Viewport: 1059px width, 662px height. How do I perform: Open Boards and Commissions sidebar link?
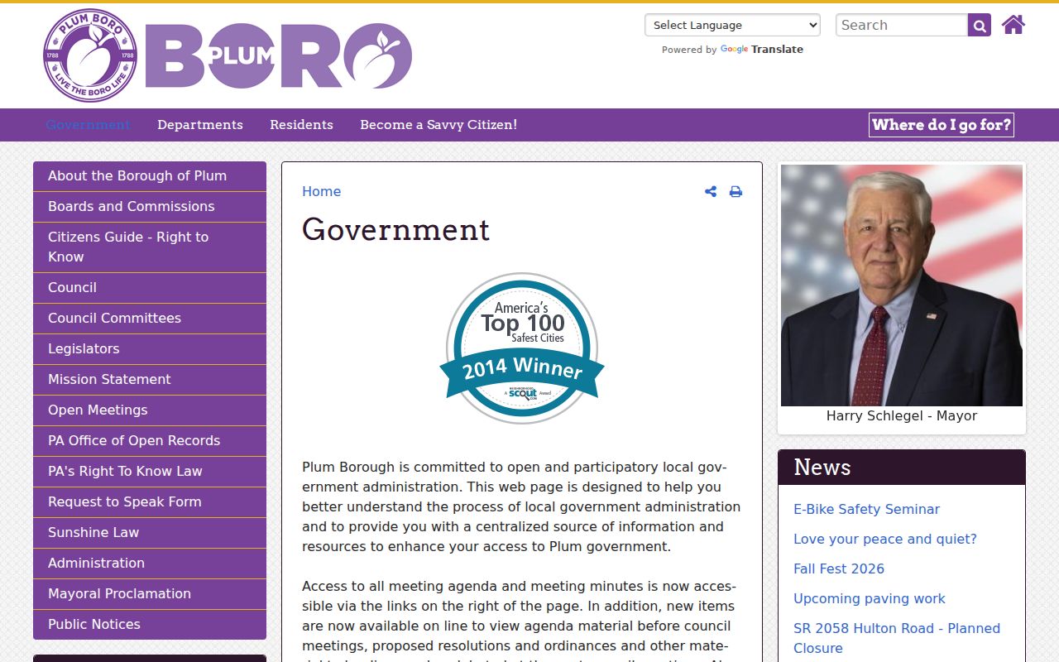(x=150, y=207)
